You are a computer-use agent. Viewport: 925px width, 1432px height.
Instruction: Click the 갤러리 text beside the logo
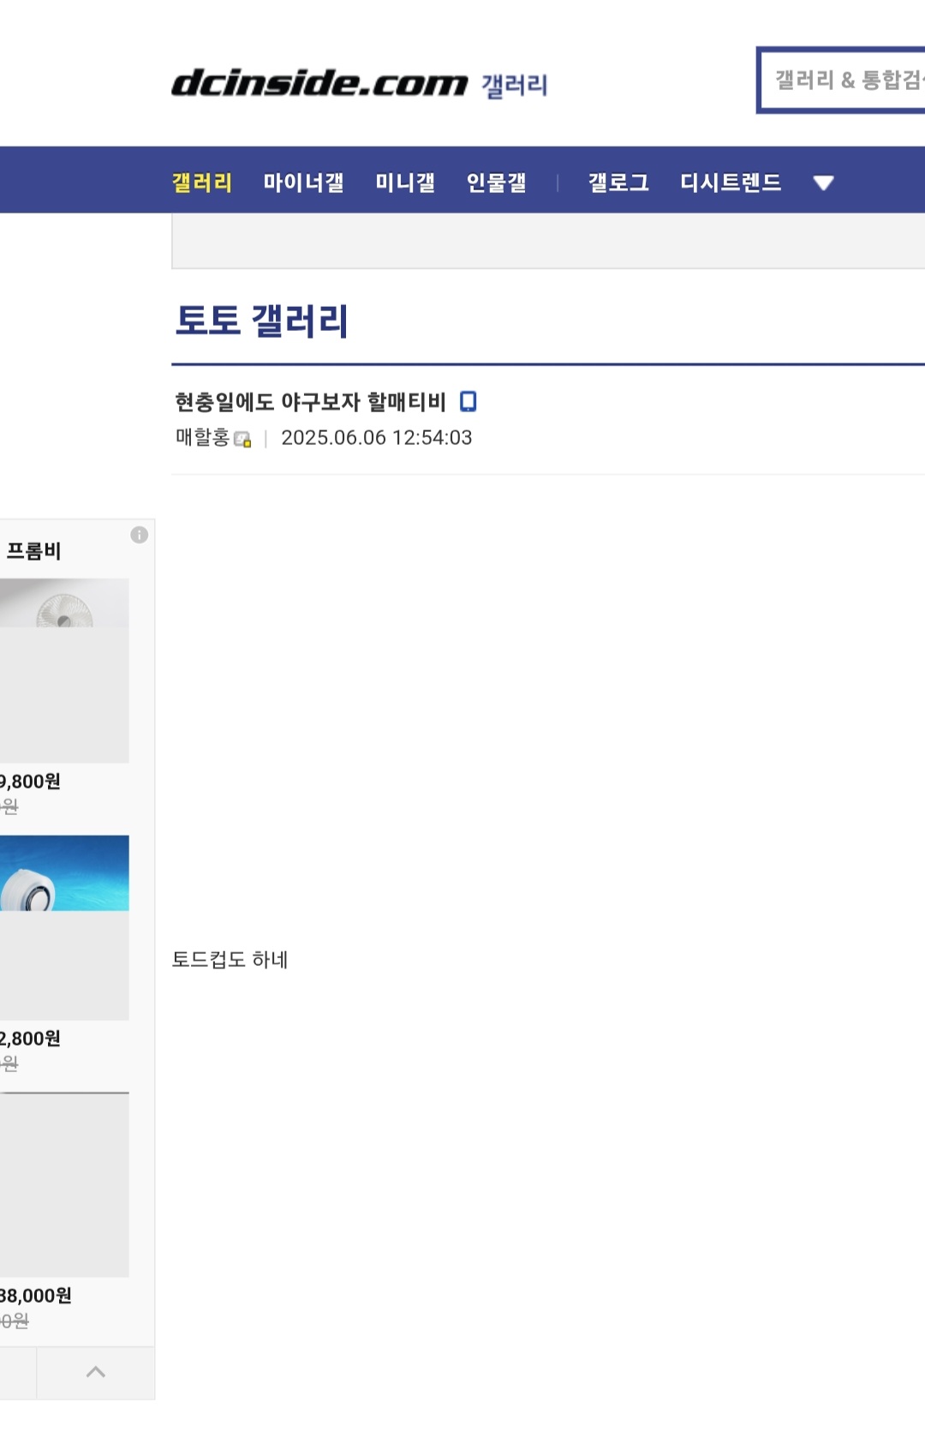click(x=514, y=86)
